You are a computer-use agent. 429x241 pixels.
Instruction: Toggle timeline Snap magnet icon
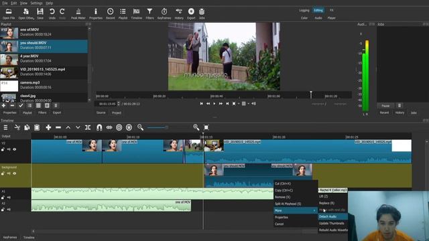[99, 127]
